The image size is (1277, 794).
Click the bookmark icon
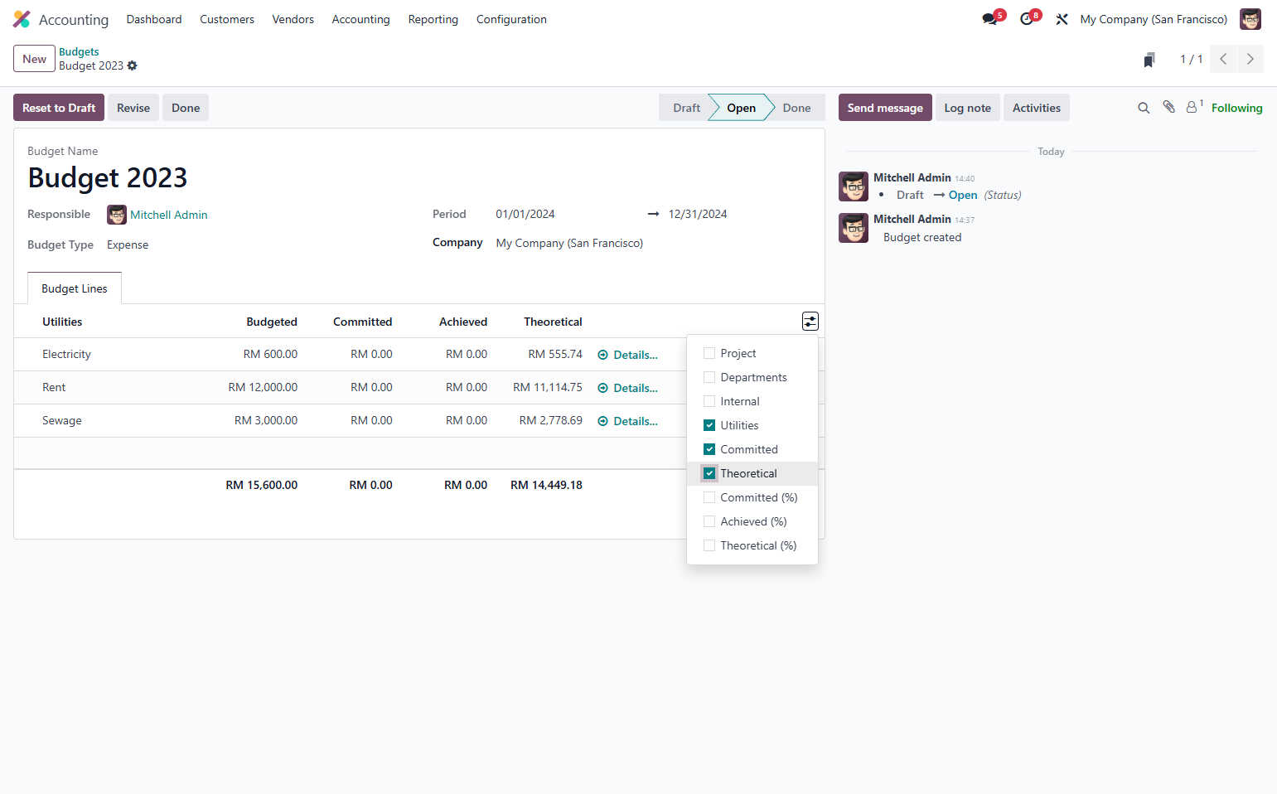click(1149, 60)
